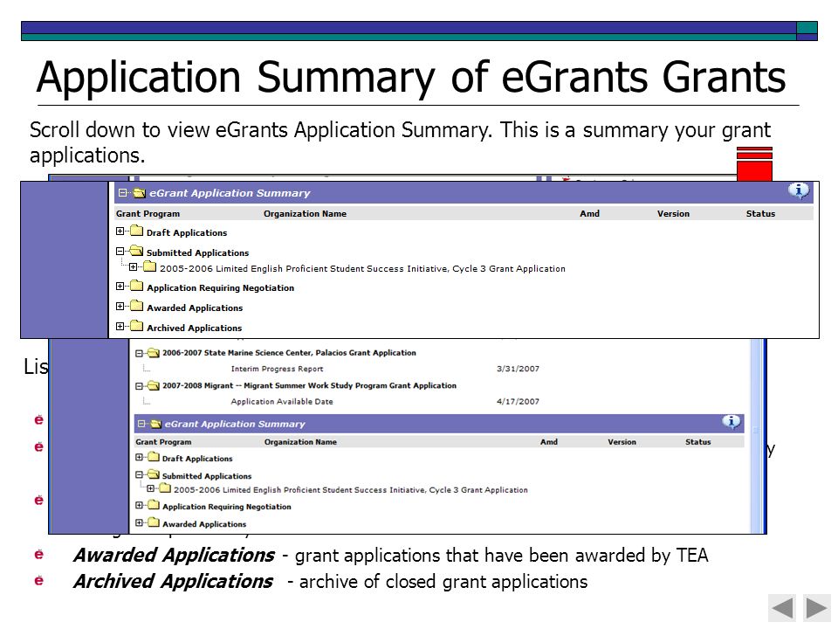Expand Draft Applications in the smaller lower panel
The width and height of the screenshot is (838, 629).
click(139, 457)
